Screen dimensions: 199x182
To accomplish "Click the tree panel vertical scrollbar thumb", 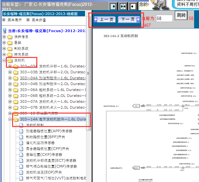I will [88, 73].
